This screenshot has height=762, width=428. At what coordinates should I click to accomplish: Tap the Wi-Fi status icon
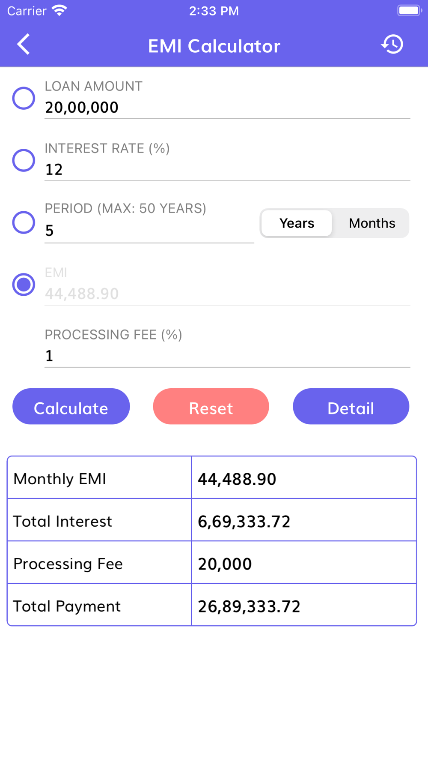59,11
